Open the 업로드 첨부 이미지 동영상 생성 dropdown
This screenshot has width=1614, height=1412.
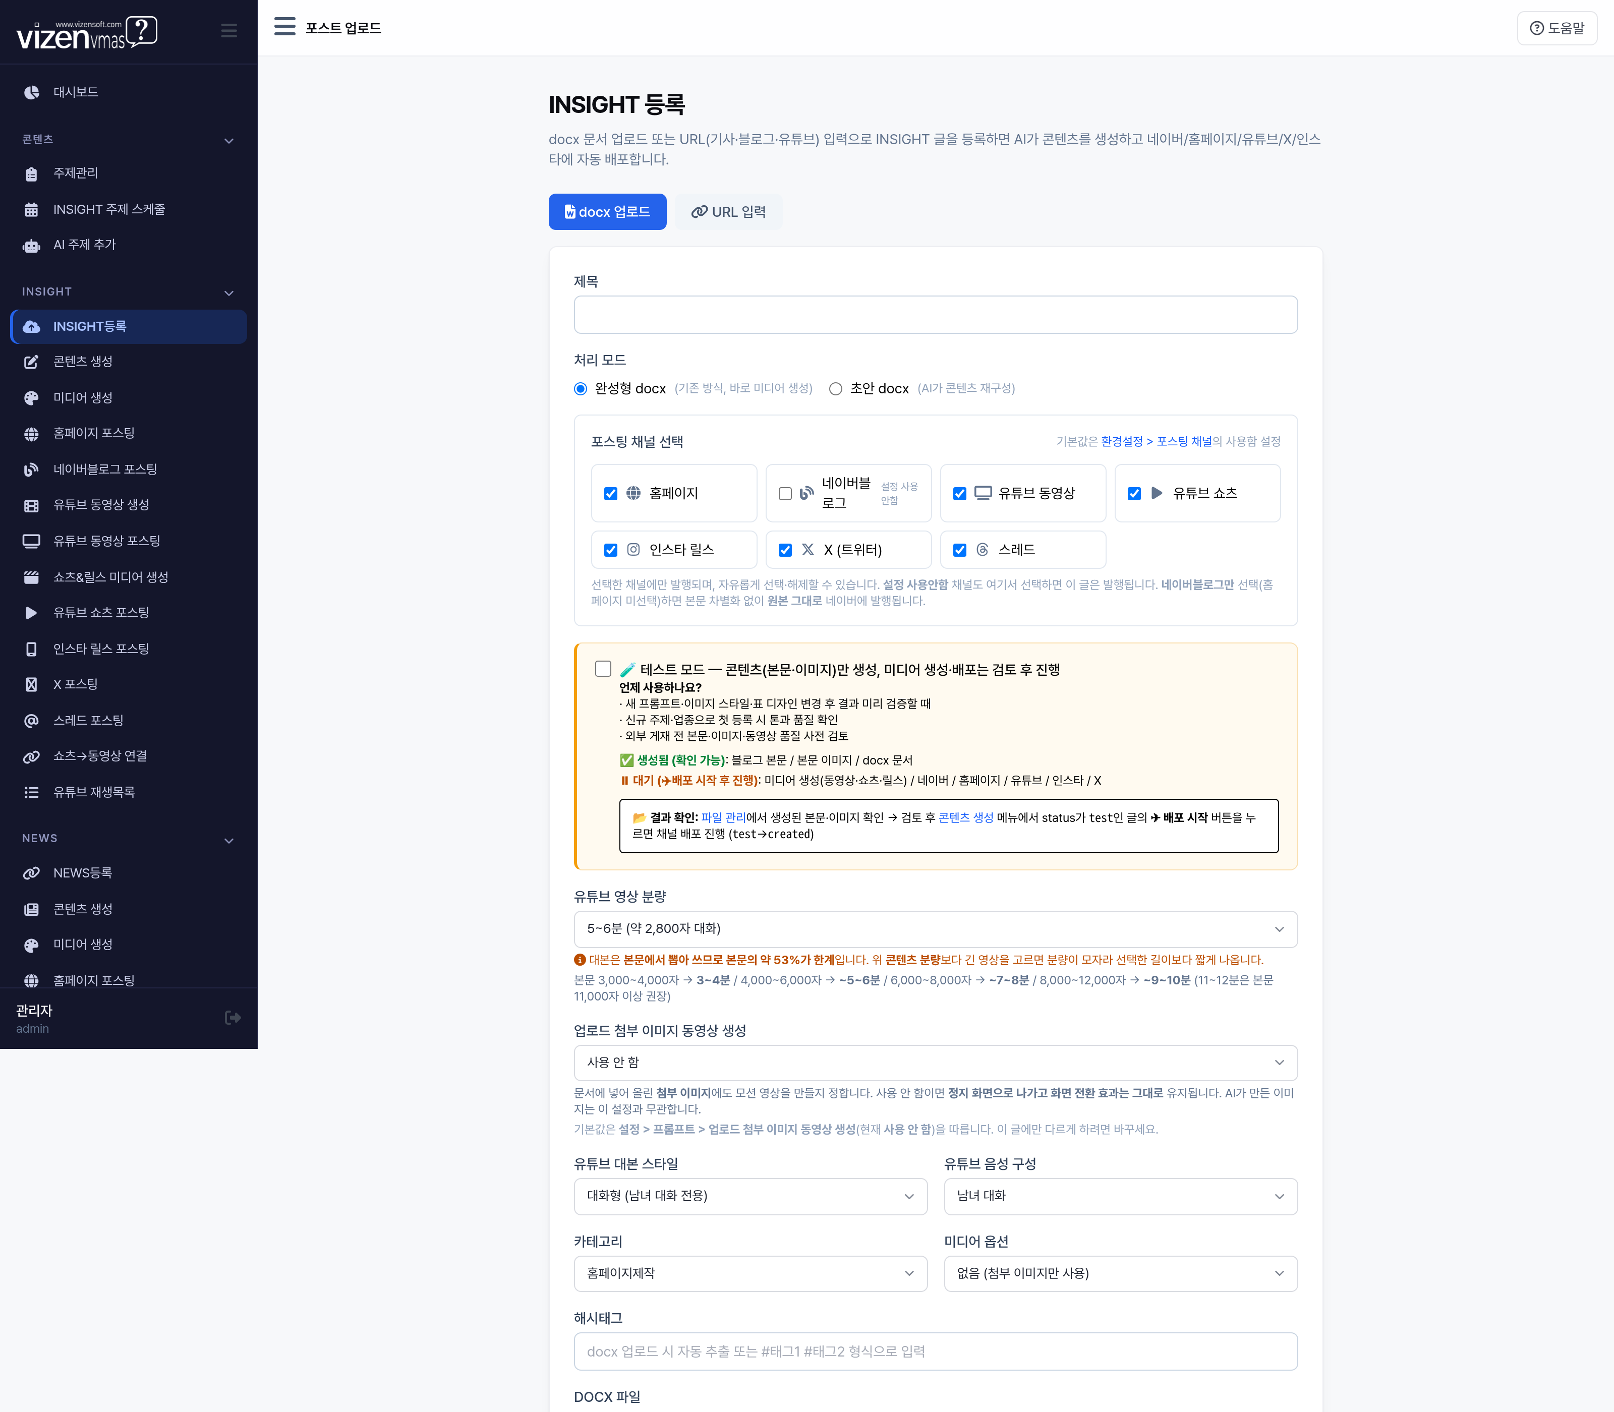point(936,1063)
